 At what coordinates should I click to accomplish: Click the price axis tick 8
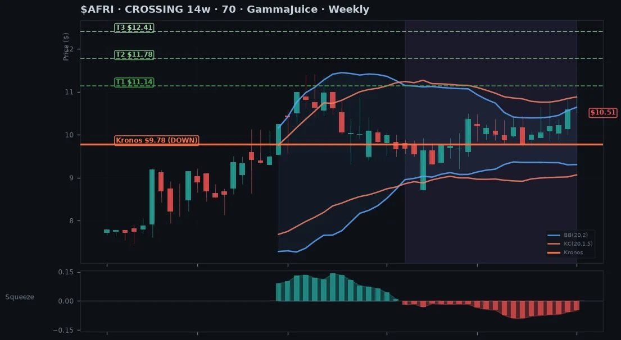click(x=72, y=221)
